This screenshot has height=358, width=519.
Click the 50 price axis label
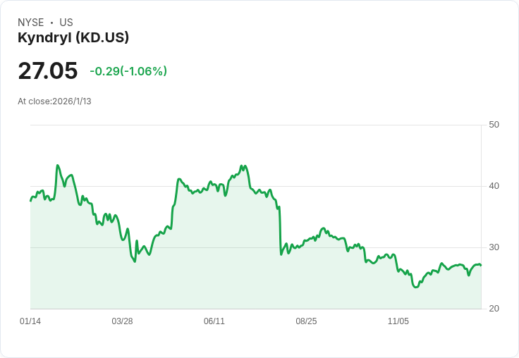click(x=494, y=125)
